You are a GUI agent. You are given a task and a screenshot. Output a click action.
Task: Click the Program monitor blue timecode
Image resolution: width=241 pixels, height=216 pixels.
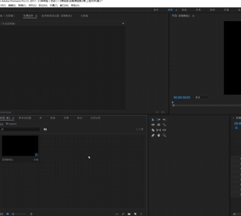pyautogui.click(x=182, y=98)
